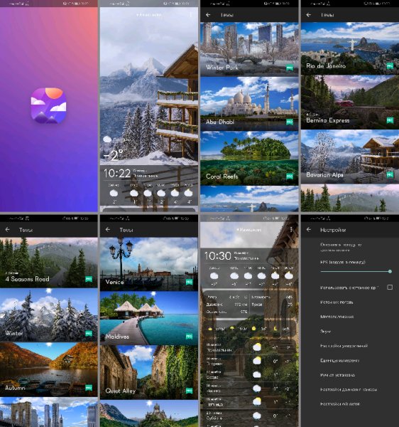Image resolution: width=399 pixels, height=427 pixels.
Task: Choose the Bavarian Alps theme
Action: click(350, 157)
